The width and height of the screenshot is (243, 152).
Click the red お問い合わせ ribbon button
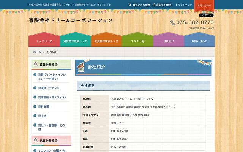coord(204,6)
